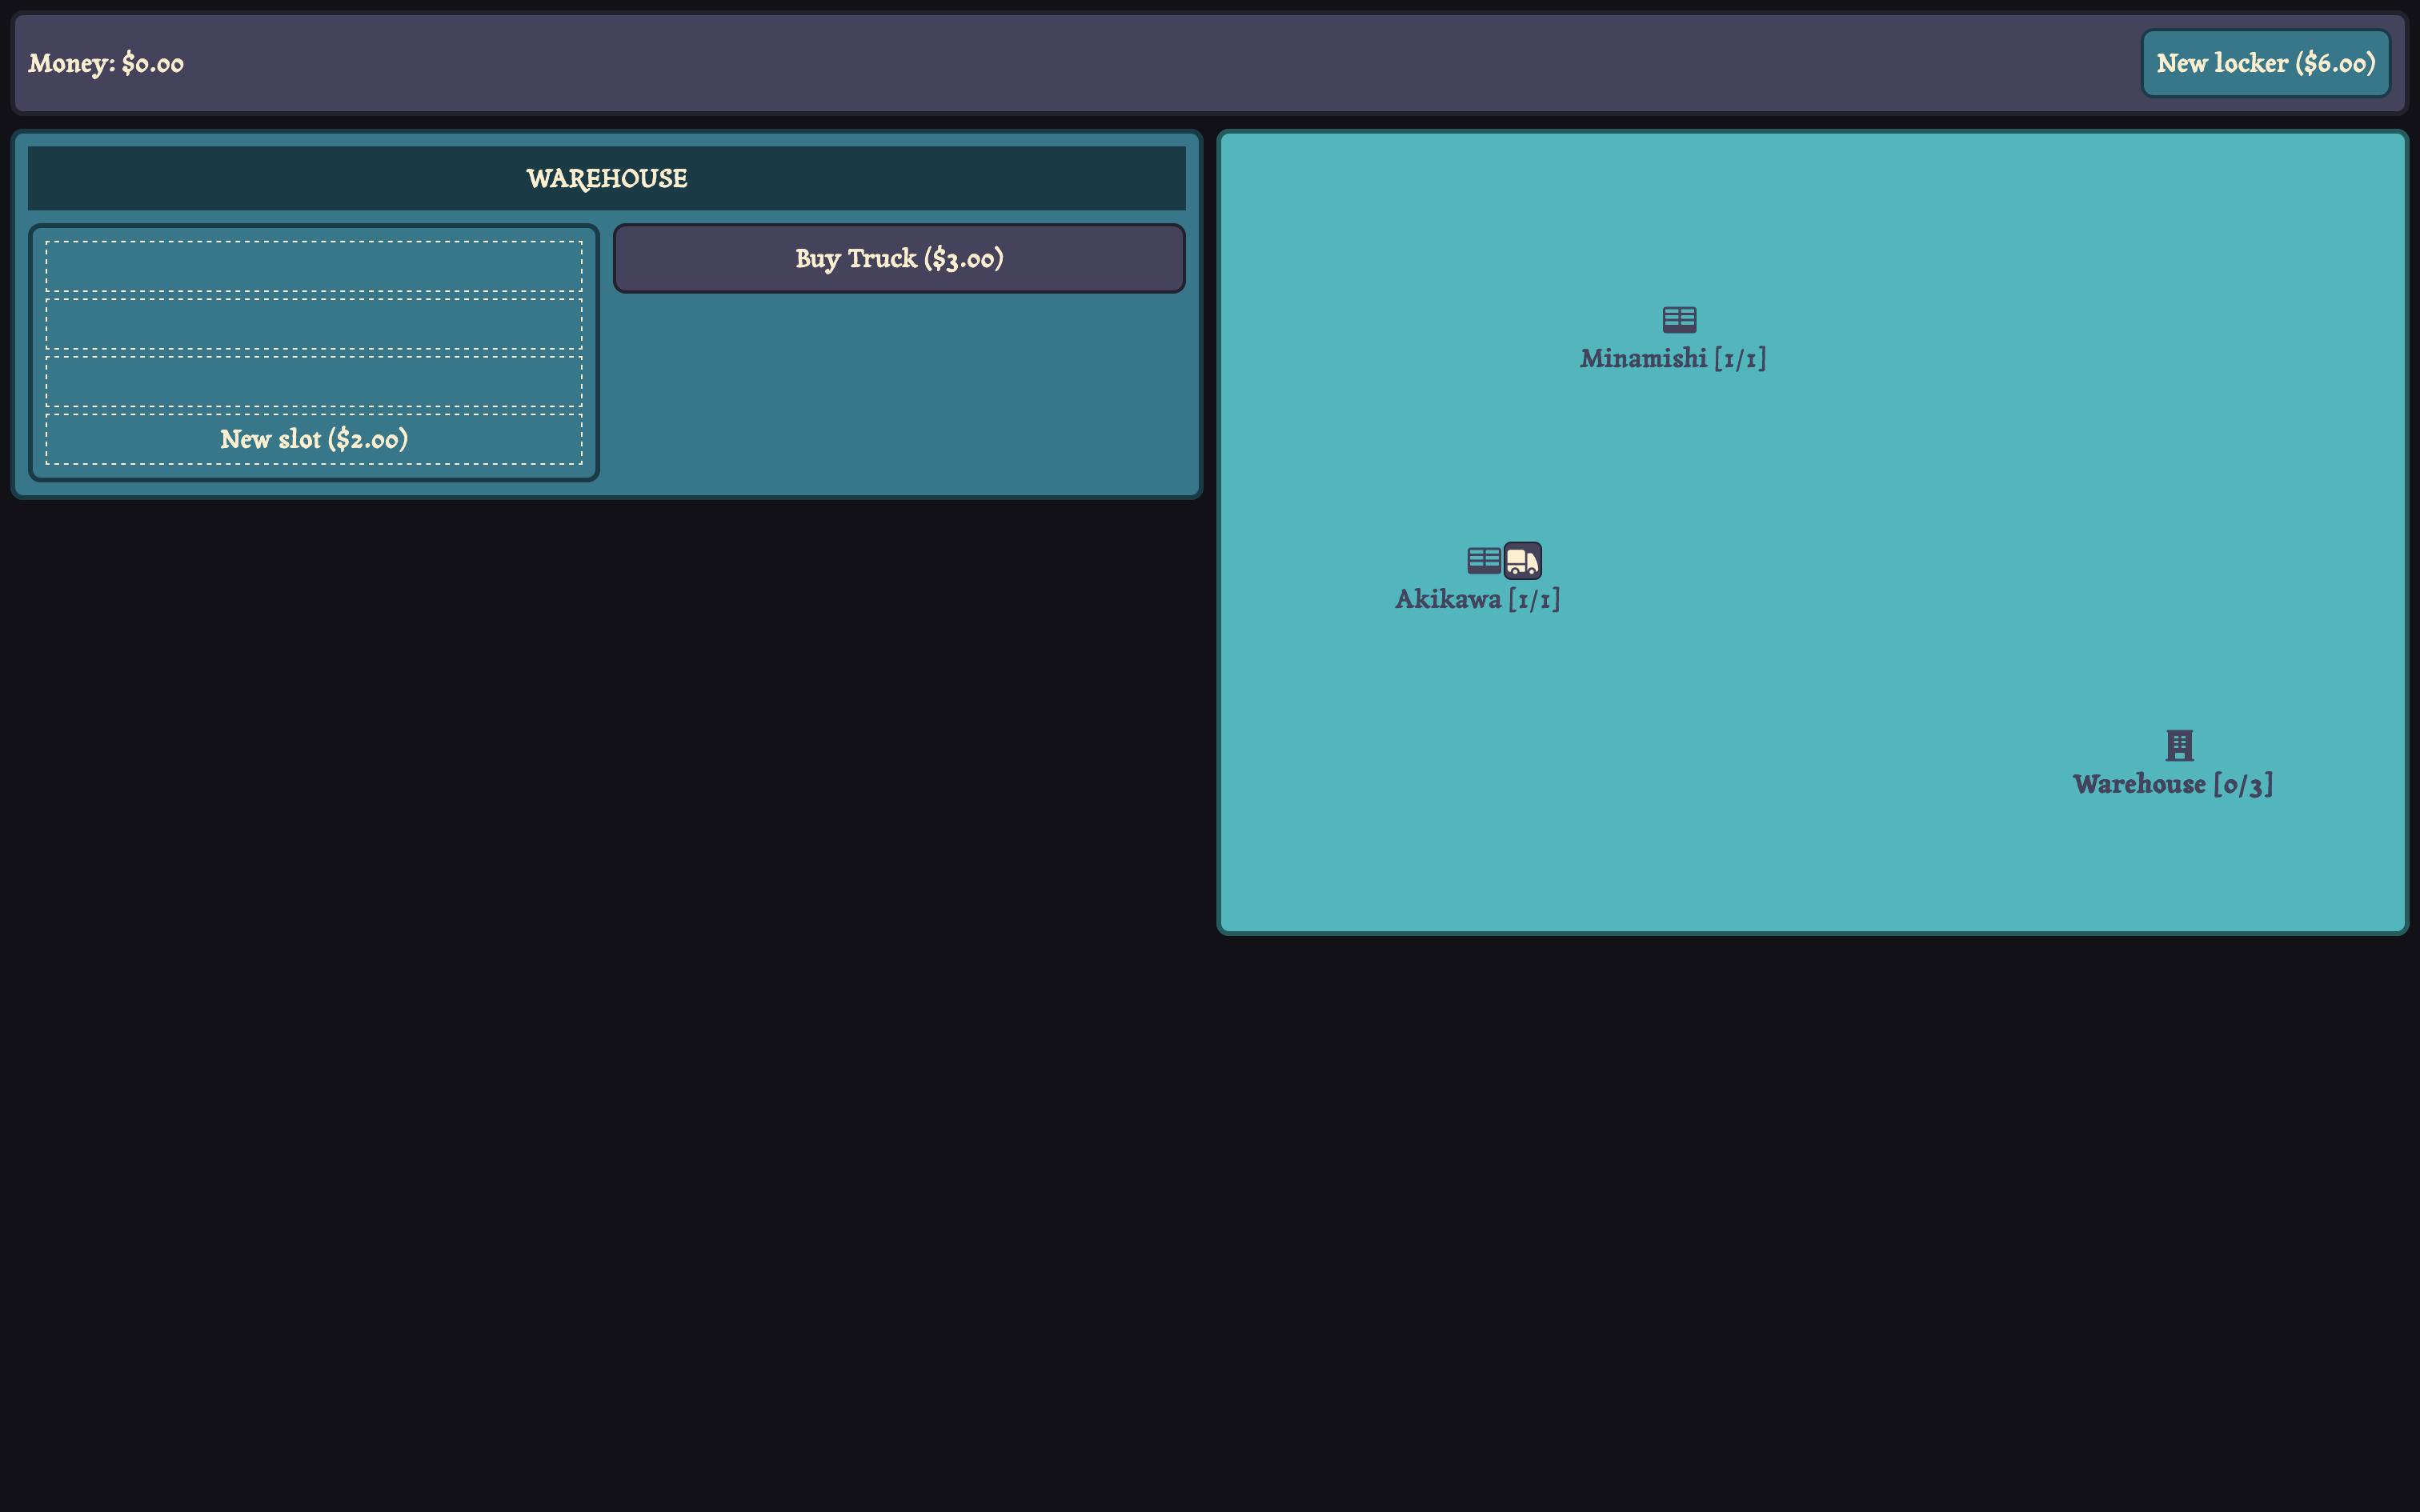Select the first empty warehouse slot

pyautogui.click(x=314, y=267)
